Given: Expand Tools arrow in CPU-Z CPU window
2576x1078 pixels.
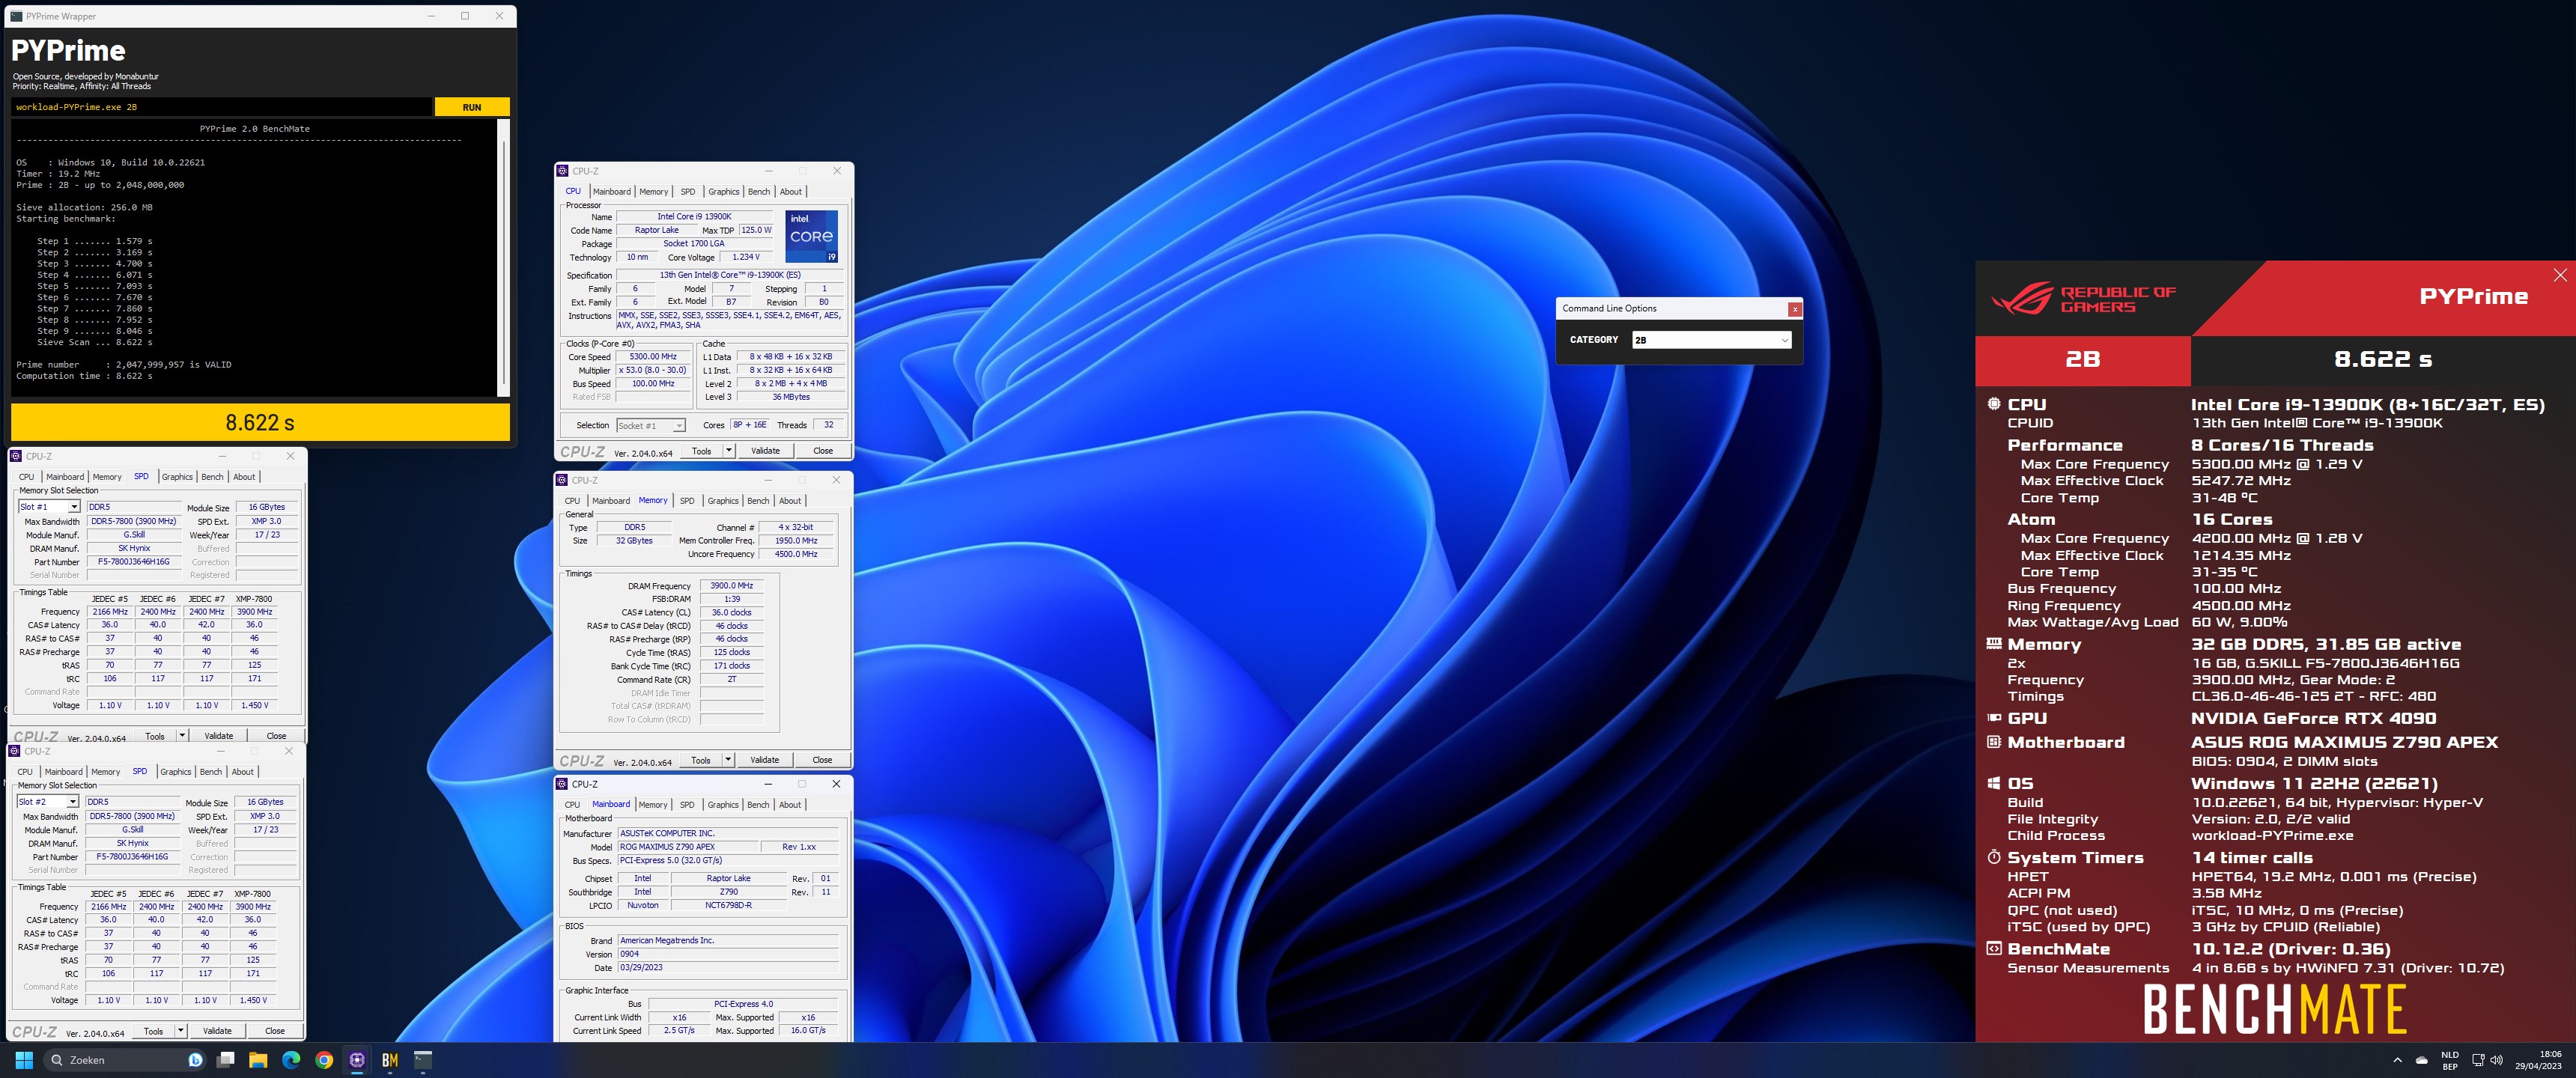Looking at the screenshot, I should [729, 451].
